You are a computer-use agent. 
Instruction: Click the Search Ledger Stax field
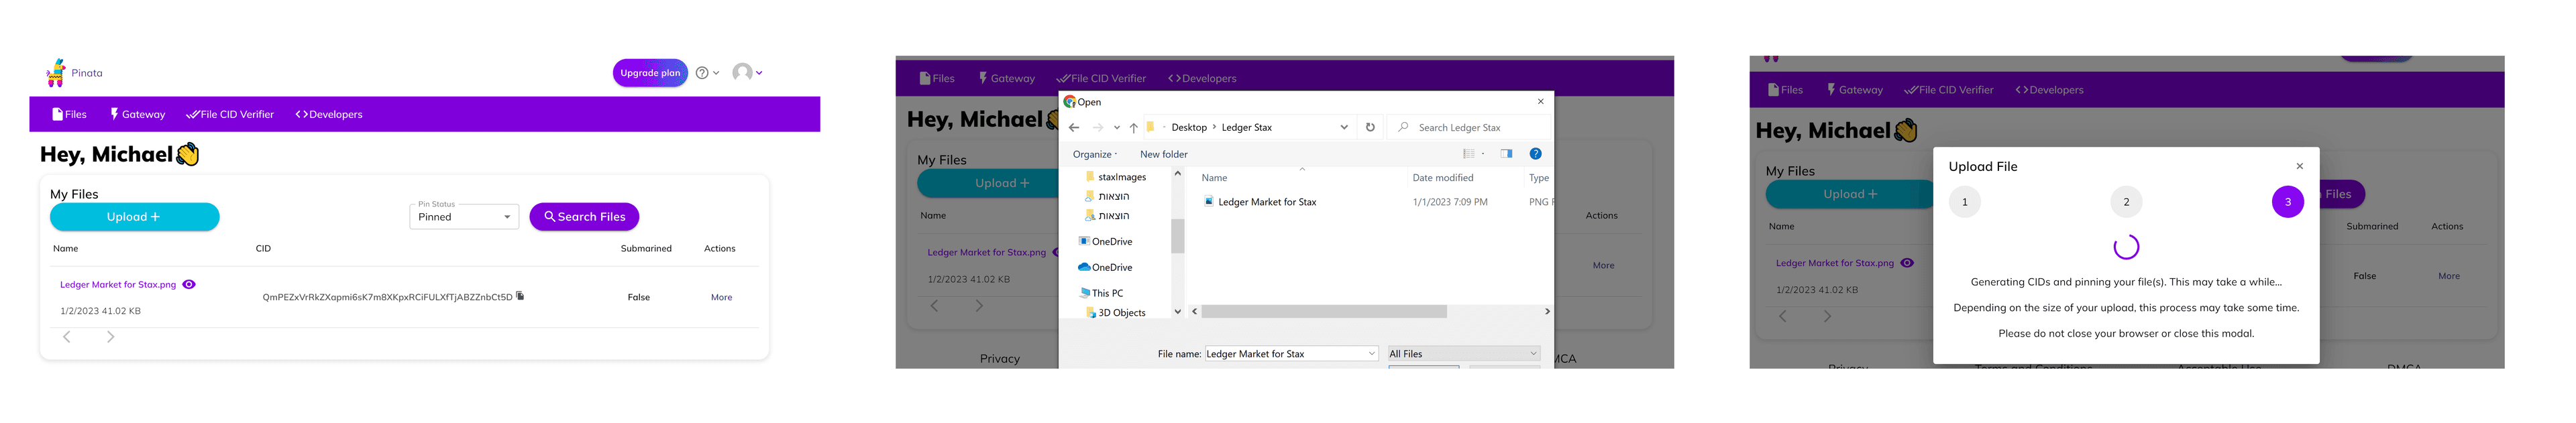click(1469, 128)
